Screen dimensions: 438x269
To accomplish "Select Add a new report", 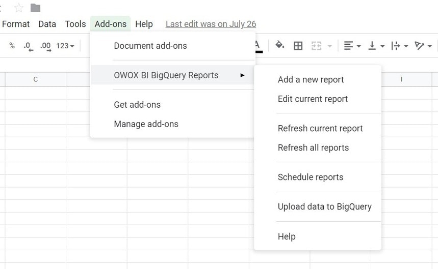I will click(311, 79).
